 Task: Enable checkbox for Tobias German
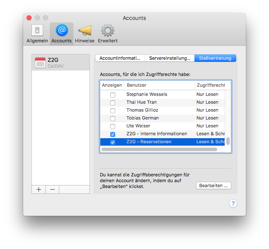(113, 119)
